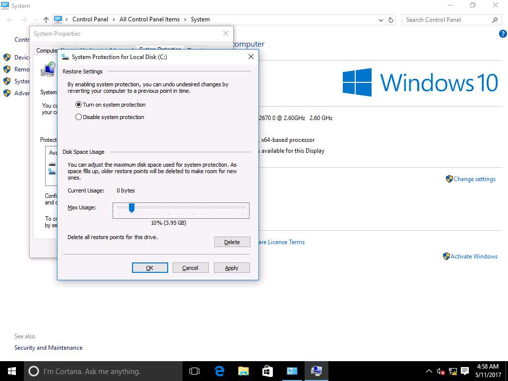Close the System Properties window

point(226,33)
